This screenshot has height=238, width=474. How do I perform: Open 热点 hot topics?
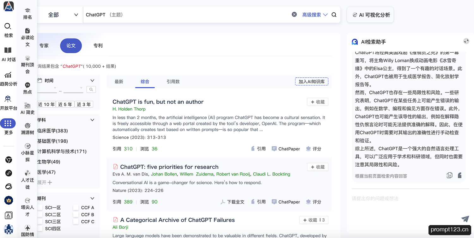click(x=27, y=88)
